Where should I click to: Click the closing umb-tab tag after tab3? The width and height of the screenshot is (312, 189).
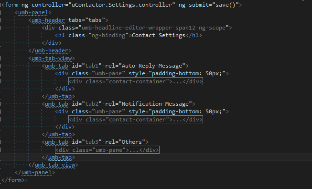58,157
